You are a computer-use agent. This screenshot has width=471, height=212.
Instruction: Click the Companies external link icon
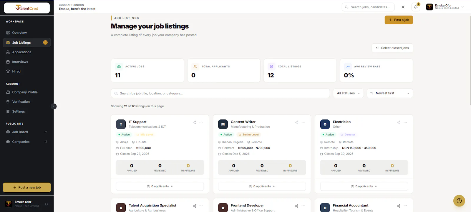coord(46,142)
